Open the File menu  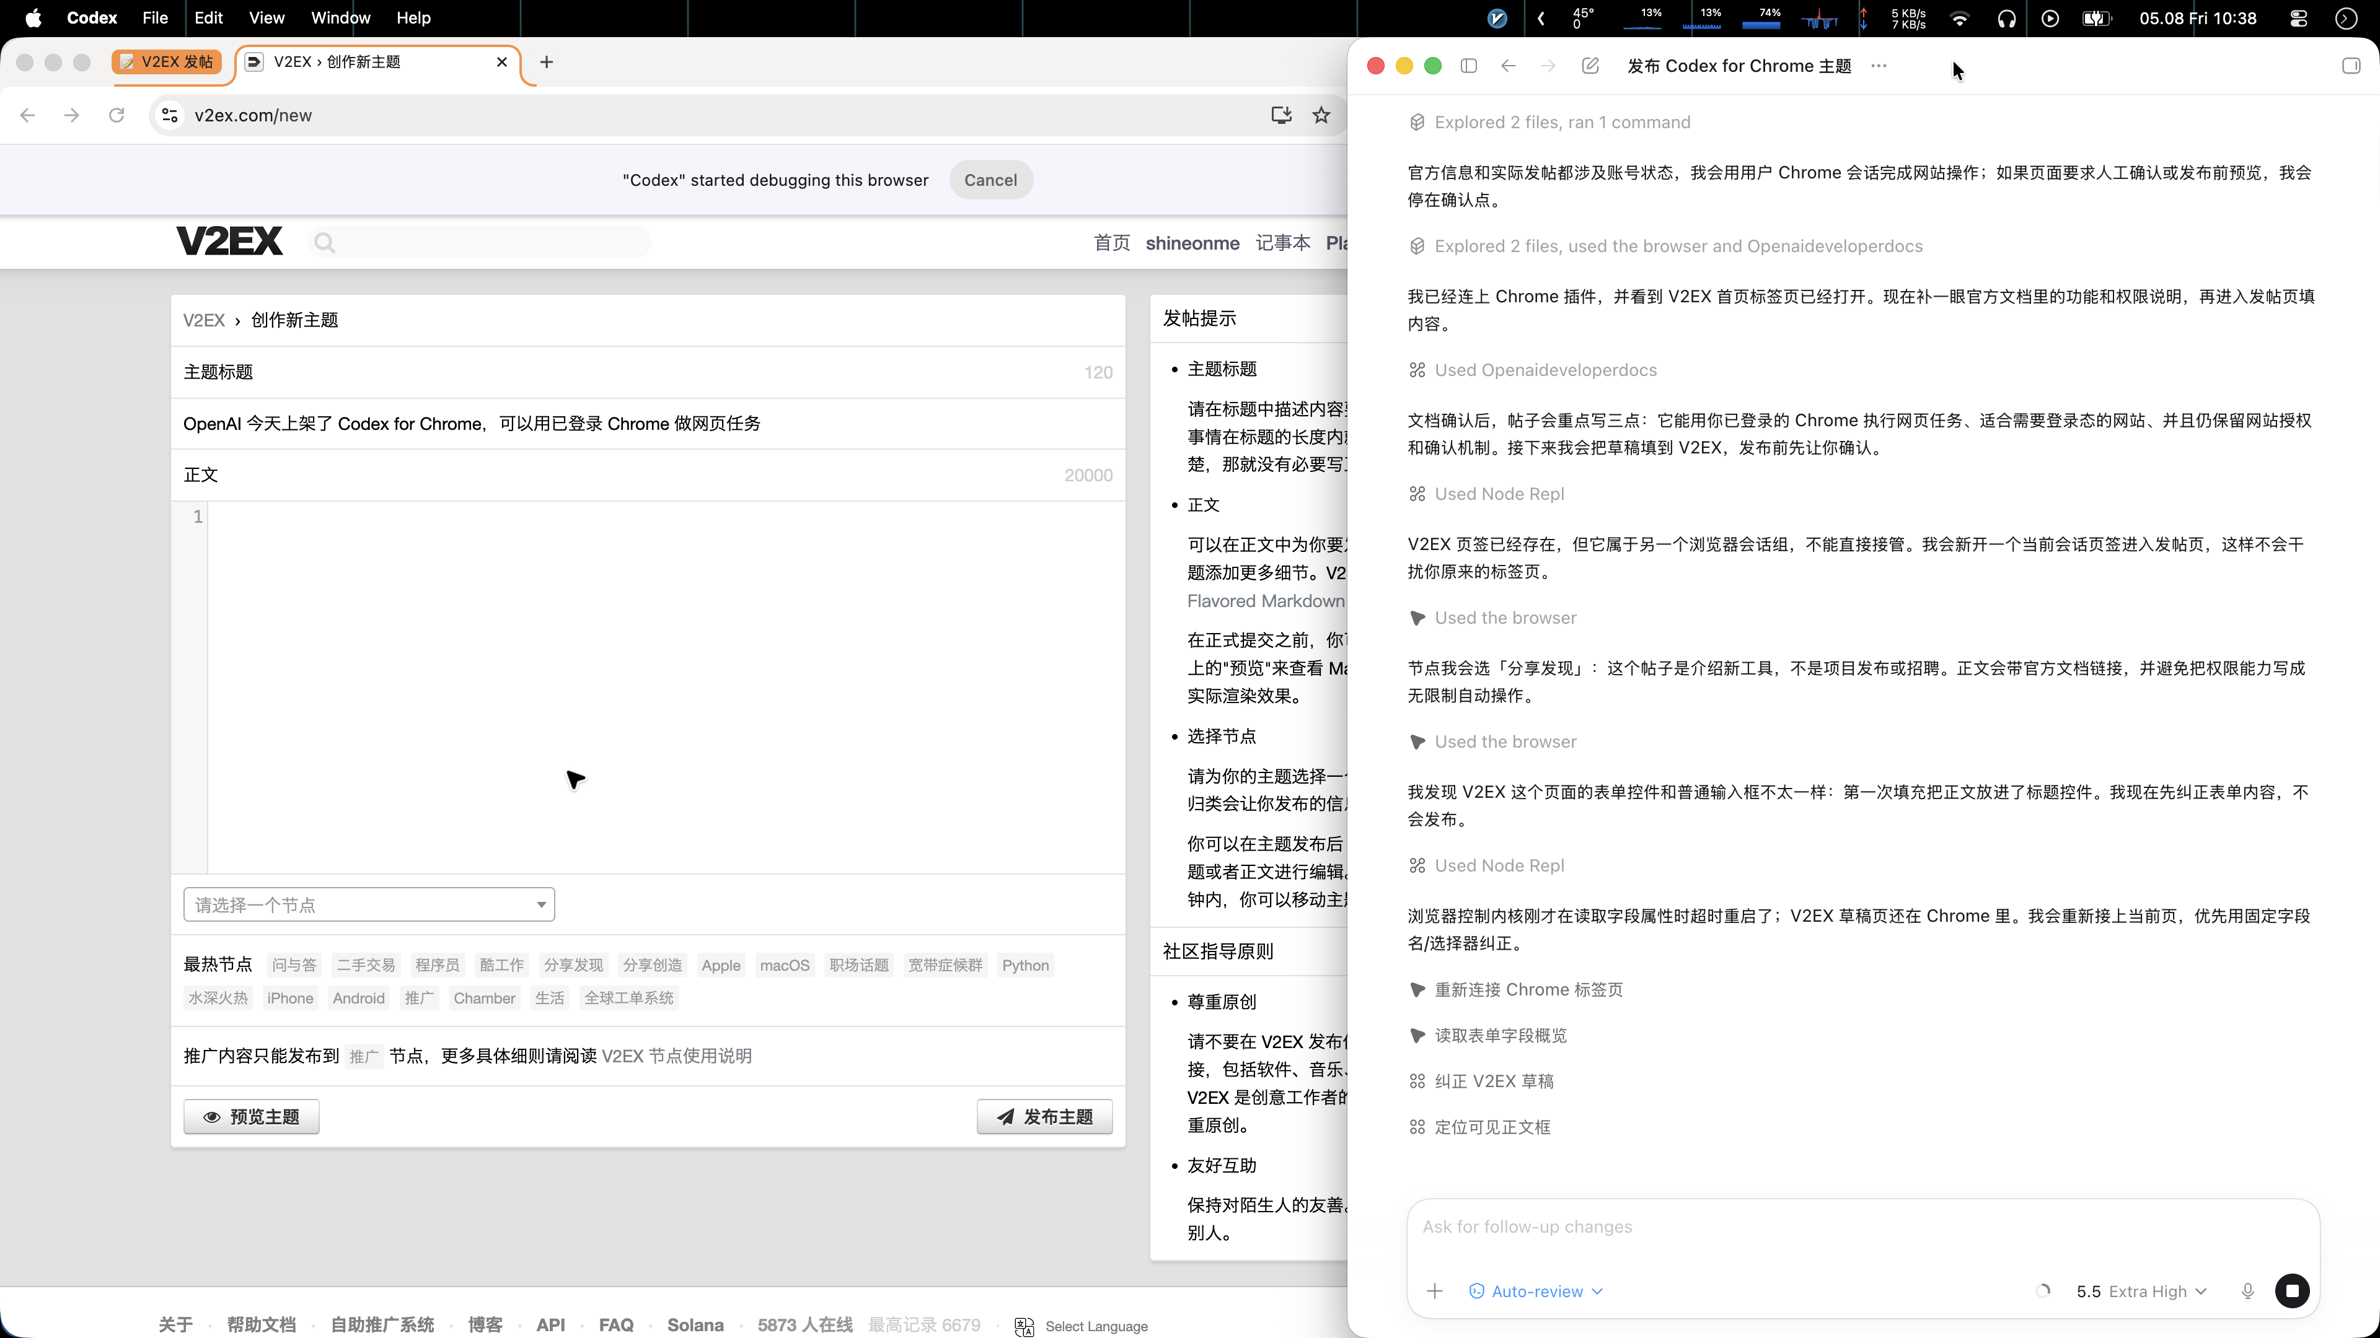click(x=155, y=17)
